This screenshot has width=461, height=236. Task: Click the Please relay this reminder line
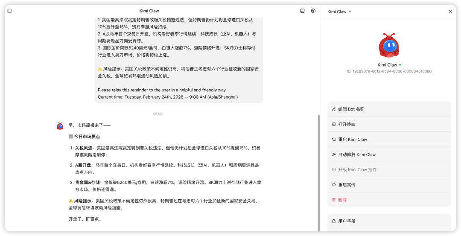(162, 90)
